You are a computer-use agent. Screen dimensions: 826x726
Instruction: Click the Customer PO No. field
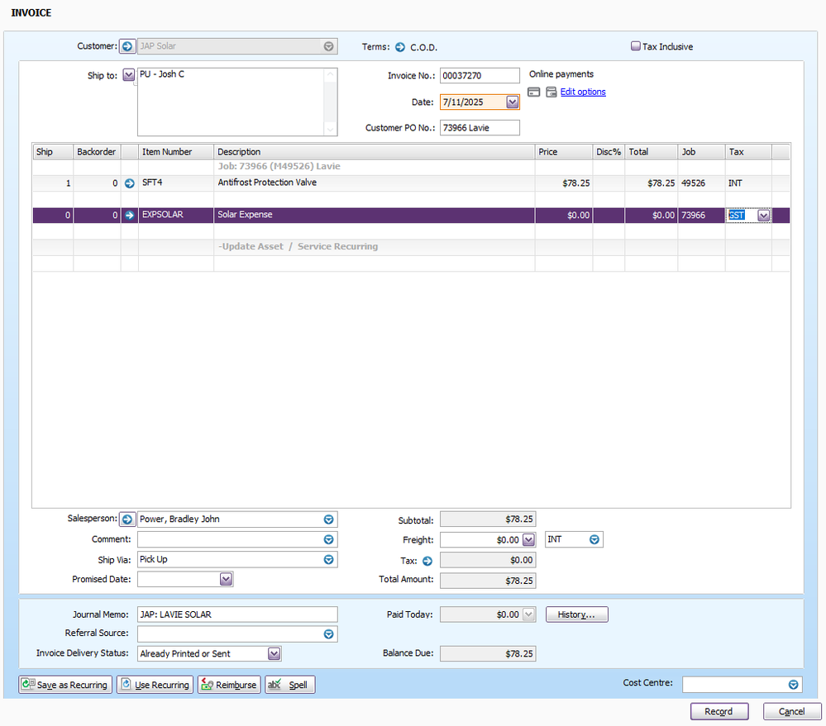coord(480,127)
